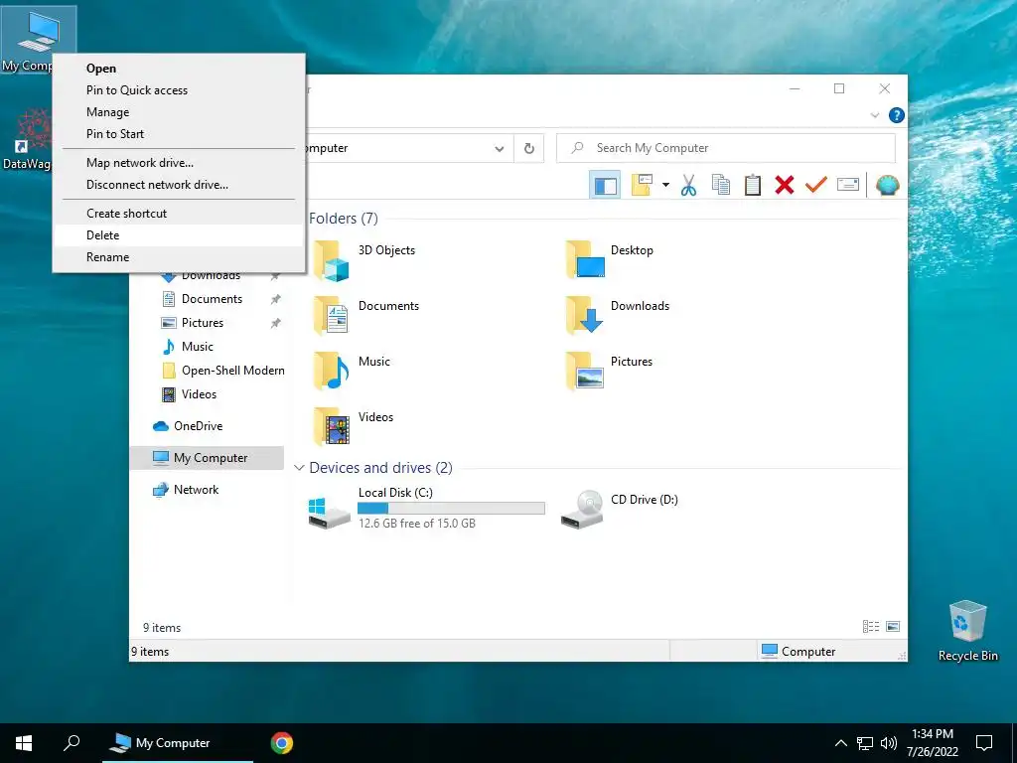This screenshot has width=1017, height=763.
Task: Select the Local Disk (C:) drive
Action: pos(425,510)
